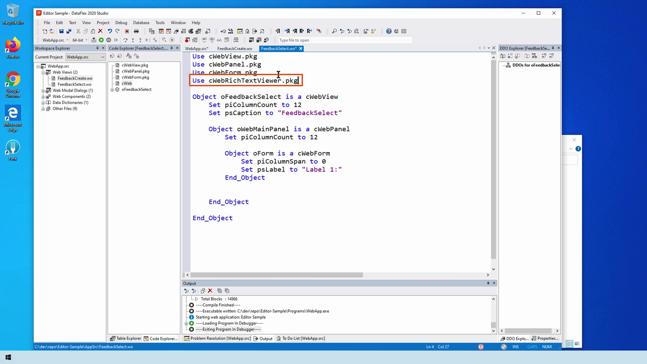The height and width of the screenshot is (364, 647).
Task: Expand the Web Modal Dialogs tree node
Action: click(x=43, y=91)
